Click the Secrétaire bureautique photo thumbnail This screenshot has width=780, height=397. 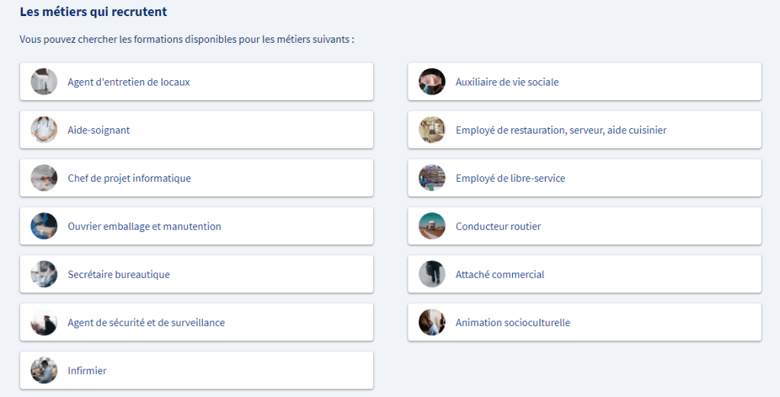[x=44, y=274]
